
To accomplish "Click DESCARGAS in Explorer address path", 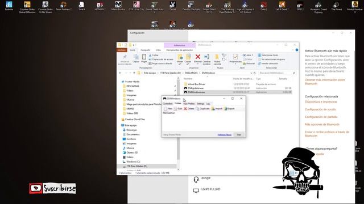I will click(191, 73).
